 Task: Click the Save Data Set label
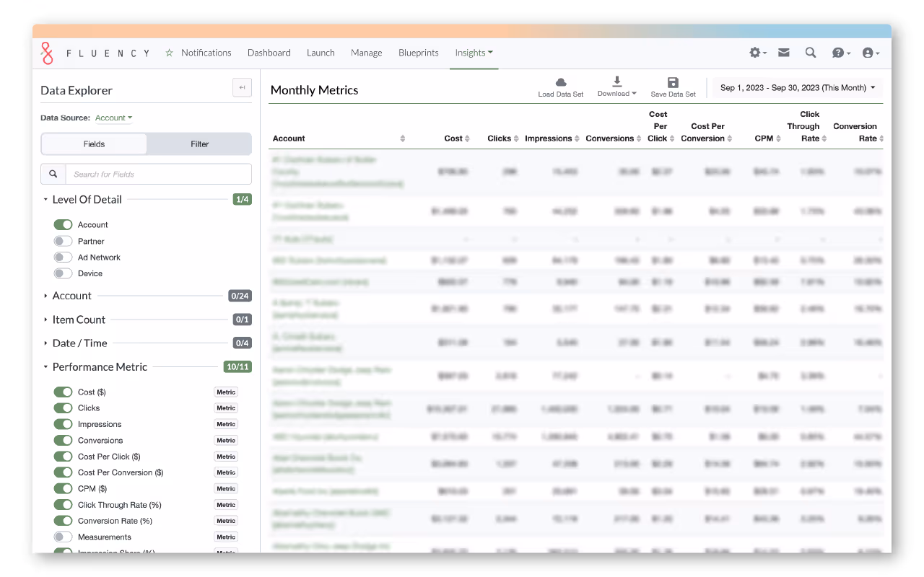(674, 94)
